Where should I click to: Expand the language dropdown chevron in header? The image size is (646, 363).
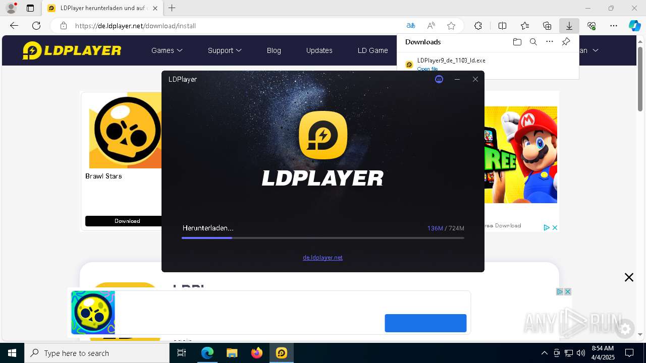pyautogui.click(x=596, y=50)
